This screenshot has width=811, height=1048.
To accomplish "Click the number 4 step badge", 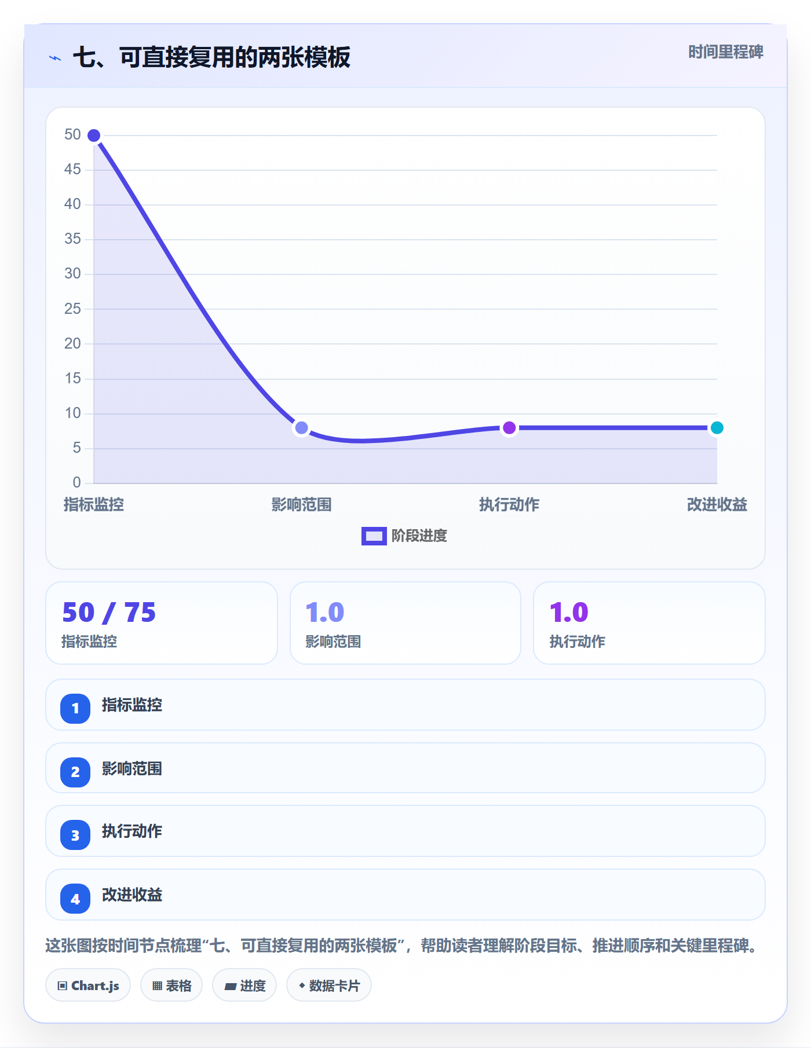I will click(x=75, y=899).
